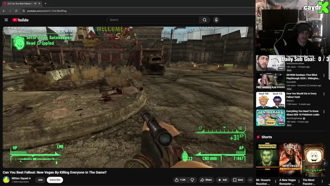Show next Shorts with arrow chevron
Viewport: 330px width, 186px height.
click(325, 163)
